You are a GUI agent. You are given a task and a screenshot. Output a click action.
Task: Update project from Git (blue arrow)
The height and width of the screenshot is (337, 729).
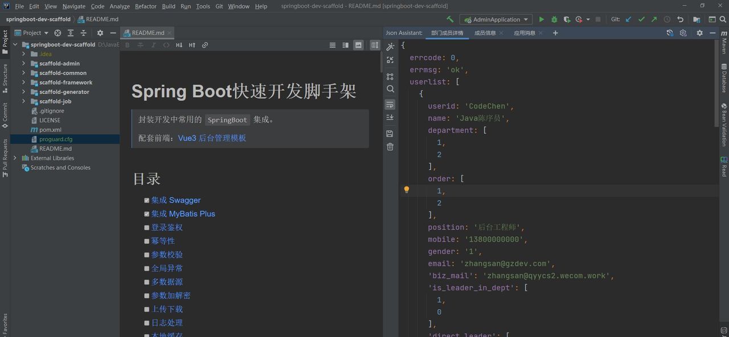629,19
